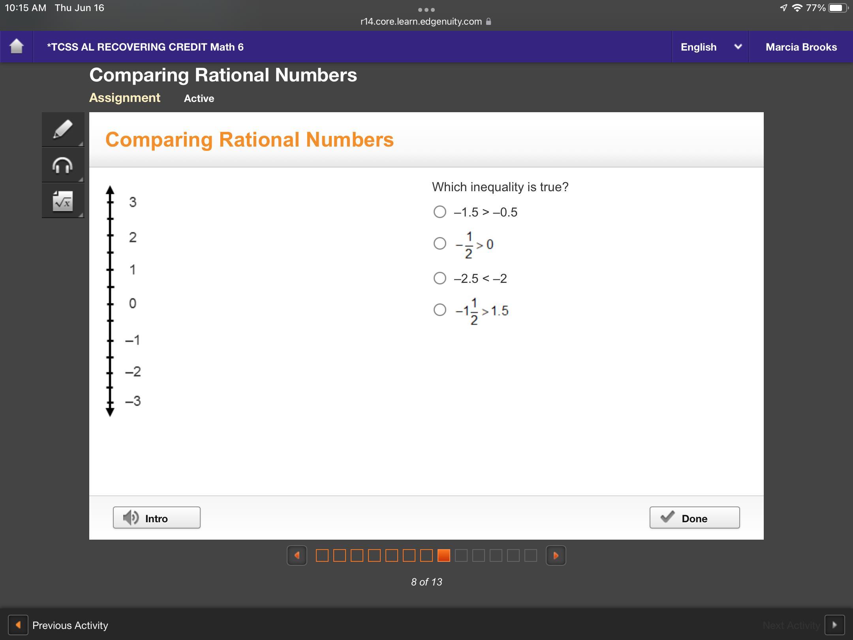Image resolution: width=853 pixels, height=640 pixels.
Task: Open Marcia Brooks user menu
Action: [x=801, y=47]
